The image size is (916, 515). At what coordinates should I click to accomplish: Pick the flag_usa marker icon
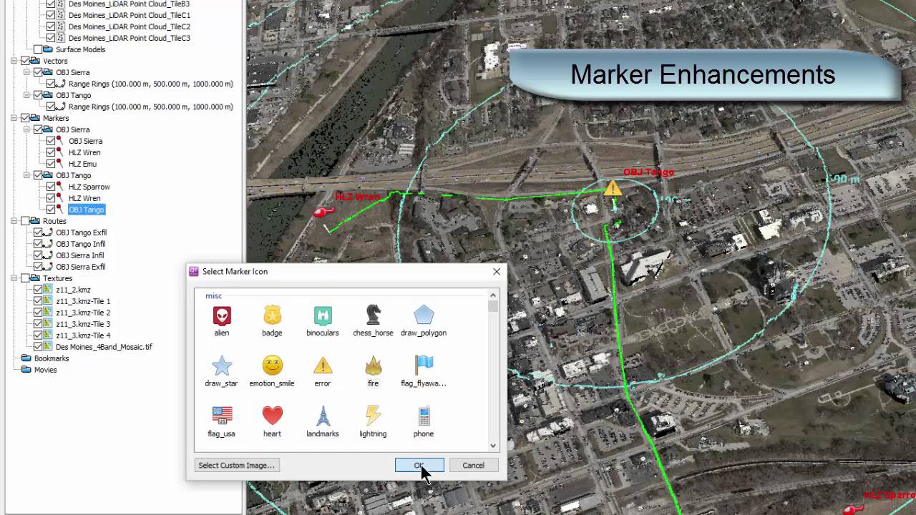pos(222,416)
